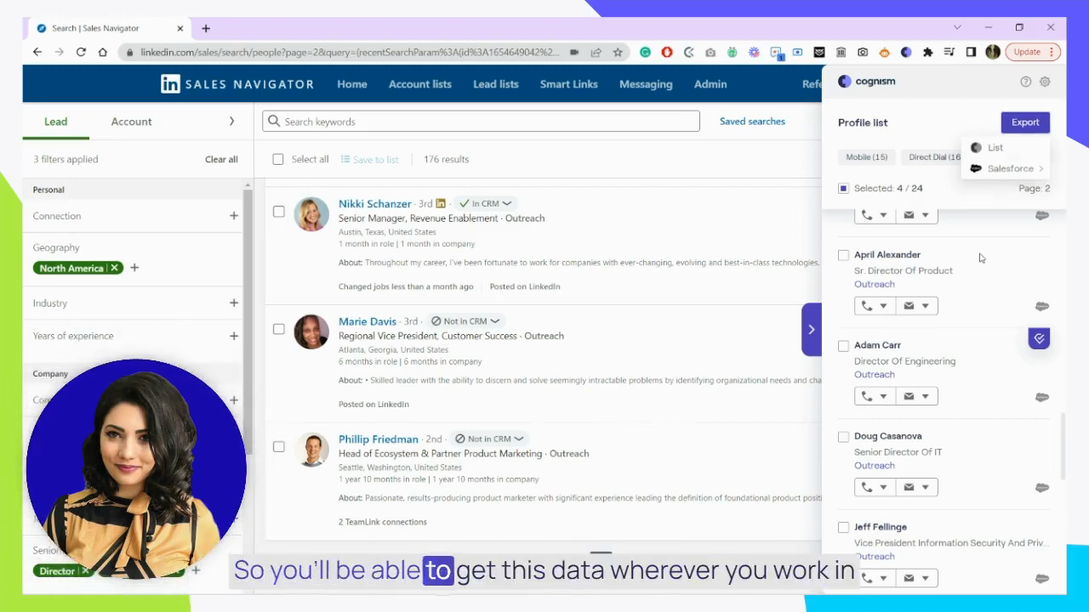
Task: Click the red Opera-style extension icon
Action: tap(667, 52)
